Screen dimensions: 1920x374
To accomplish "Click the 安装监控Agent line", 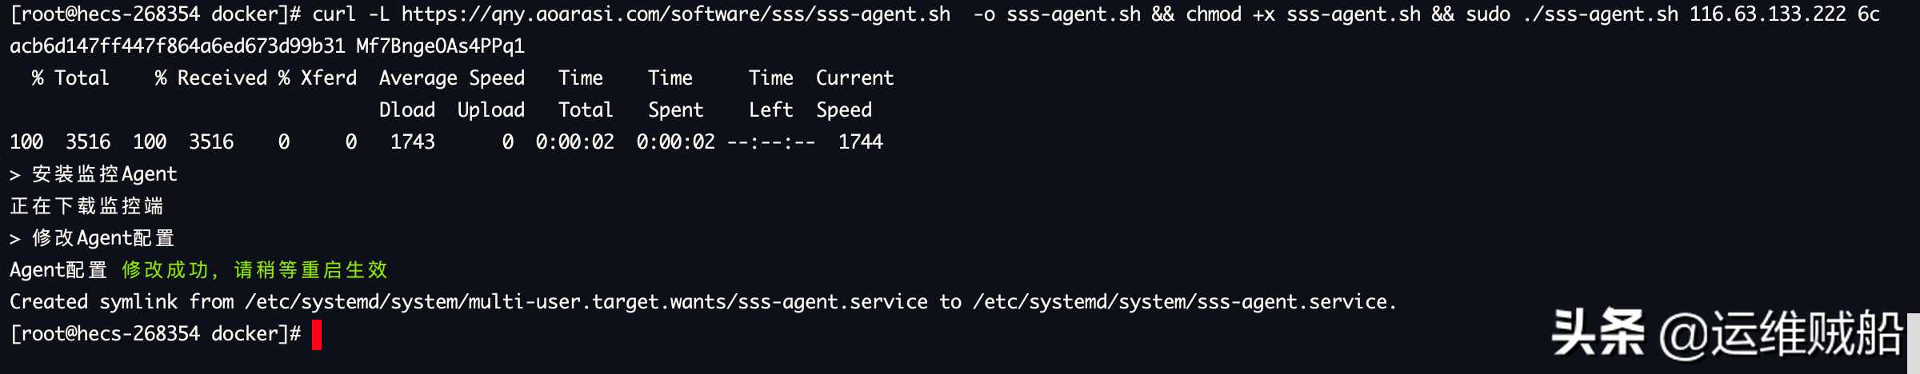I will pos(94,174).
